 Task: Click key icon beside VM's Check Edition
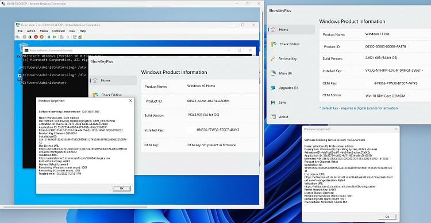(x=95, y=95)
